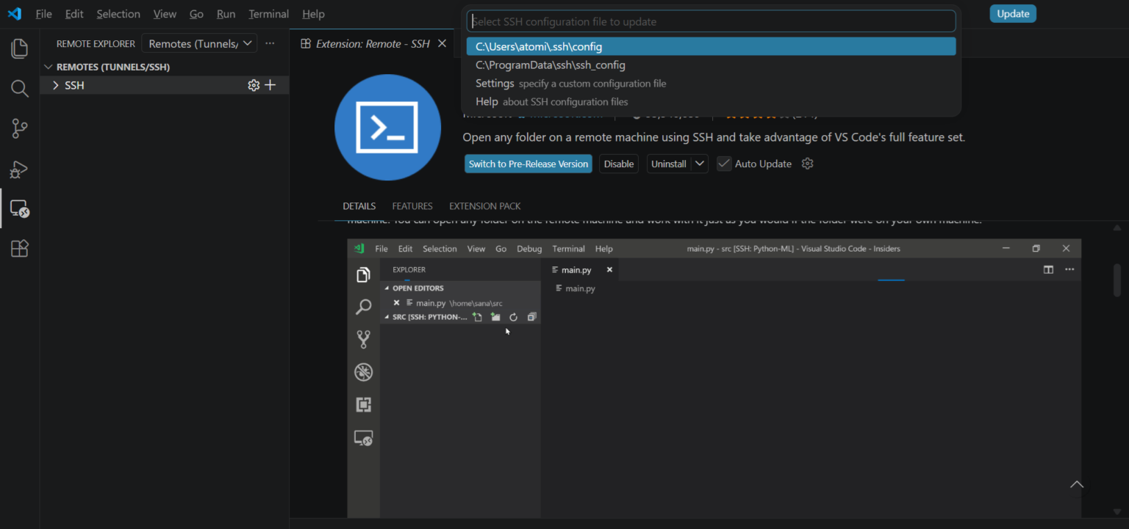Image resolution: width=1129 pixels, height=529 pixels.
Task: Close the Extension: Remote - SSH tab
Action: (x=442, y=43)
